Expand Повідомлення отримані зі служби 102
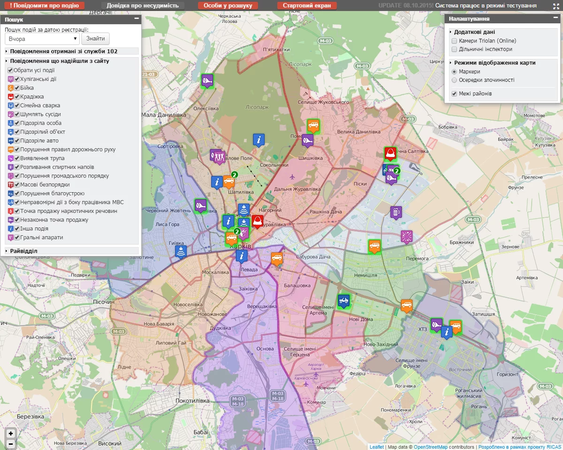 [72, 52]
